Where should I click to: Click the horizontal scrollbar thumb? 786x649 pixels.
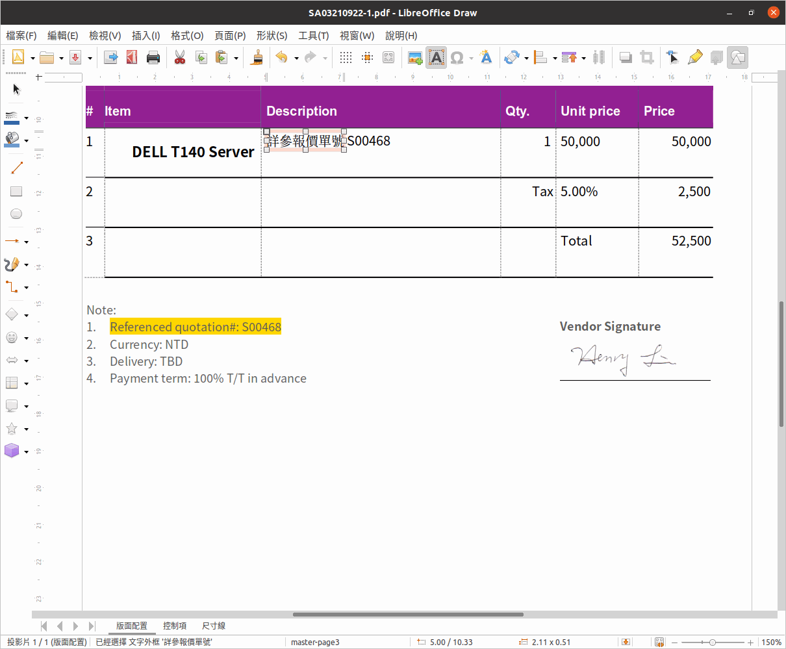click(408, 615)
